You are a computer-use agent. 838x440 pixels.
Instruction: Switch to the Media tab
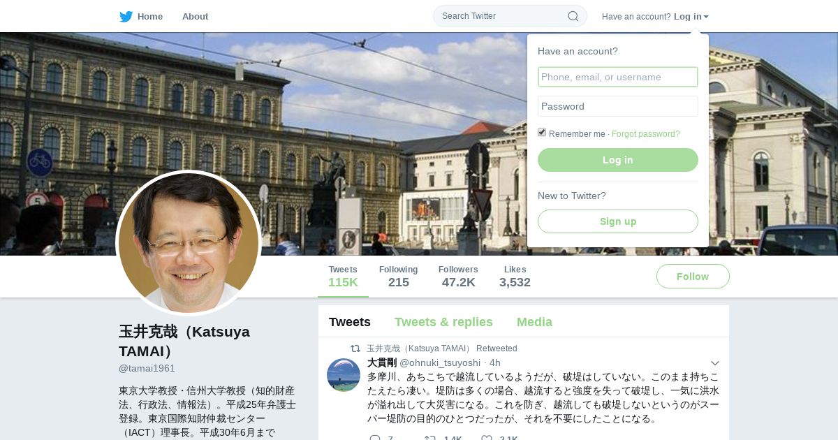[x=534, y=322]
